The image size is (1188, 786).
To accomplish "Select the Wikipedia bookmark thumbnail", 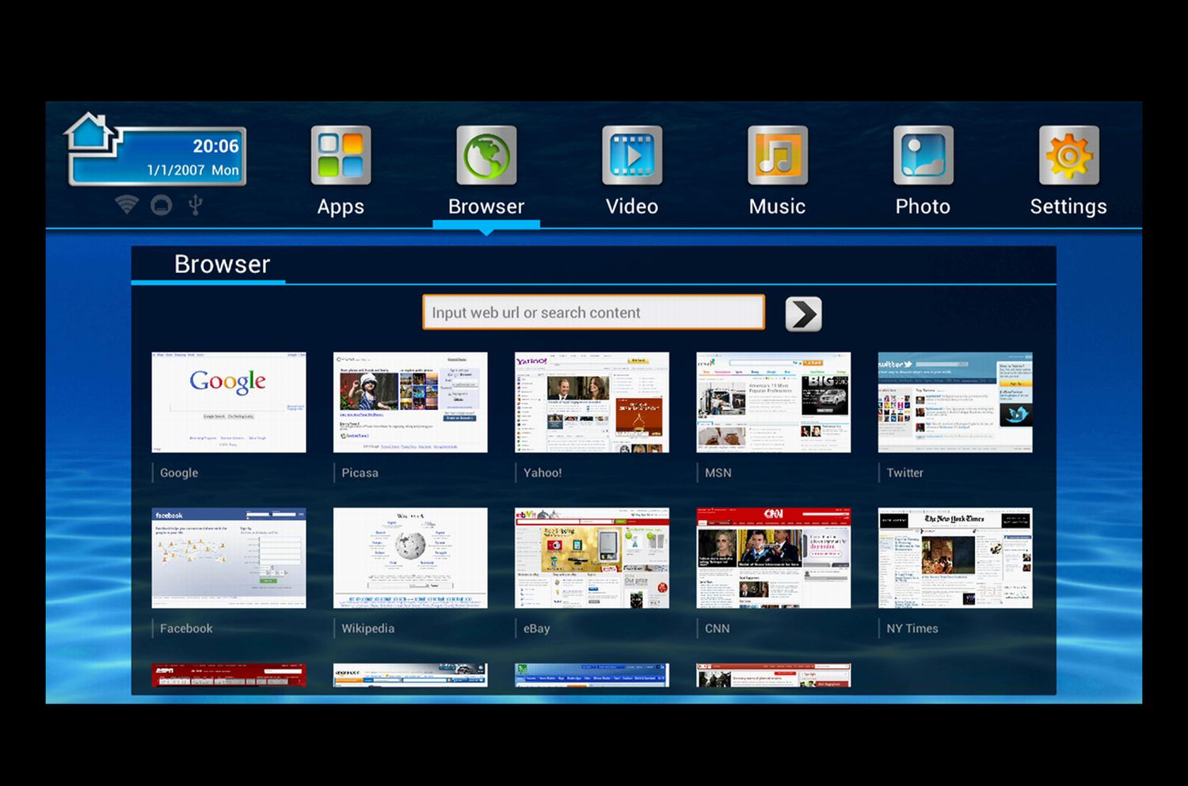I will [410, 558].
